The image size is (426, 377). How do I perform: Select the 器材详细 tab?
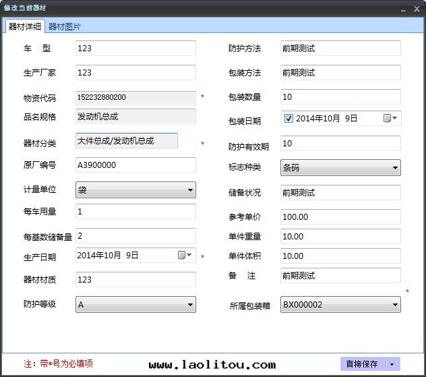pos(25,26)
